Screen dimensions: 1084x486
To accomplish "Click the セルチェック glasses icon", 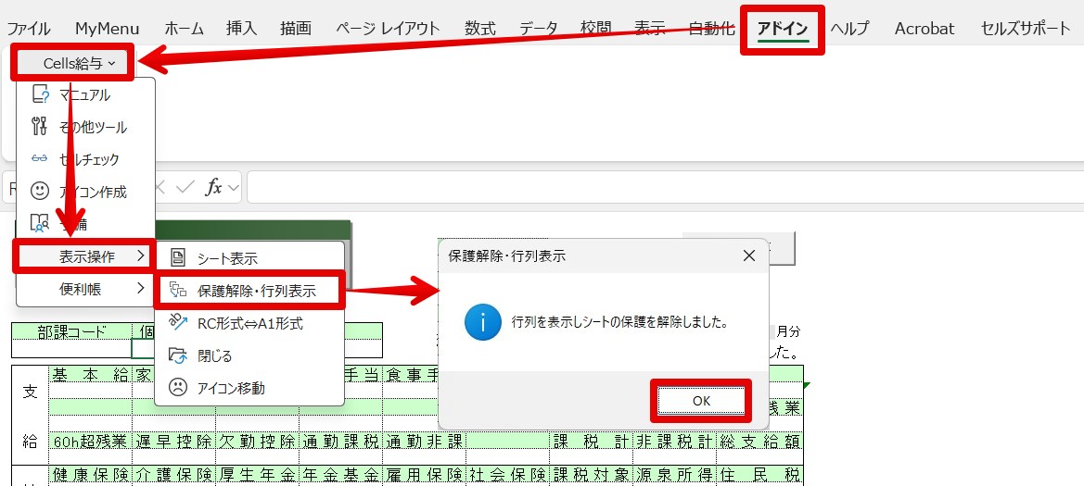I will click(40, 159).
